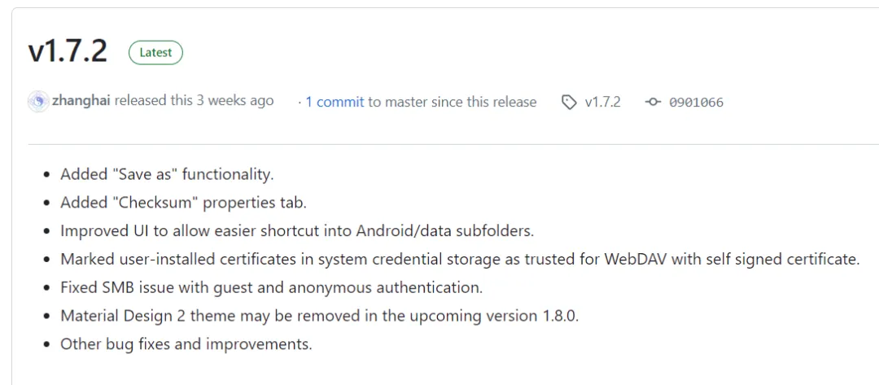Click the 'Added "Checksum" properties tab' note
Screen dimensions: 879x385
[183, 203]
